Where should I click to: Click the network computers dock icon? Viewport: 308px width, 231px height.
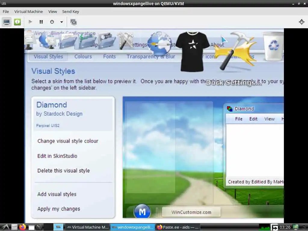pyautogui.click(x=48, y=41)
